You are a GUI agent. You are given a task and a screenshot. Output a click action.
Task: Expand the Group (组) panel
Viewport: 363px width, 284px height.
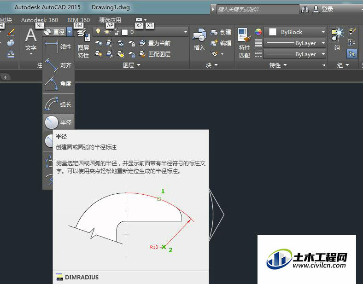[343, 65]
